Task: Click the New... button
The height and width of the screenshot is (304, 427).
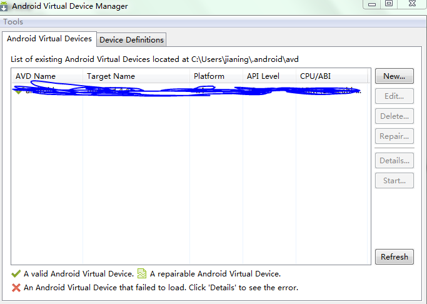Action: point(394,76)
